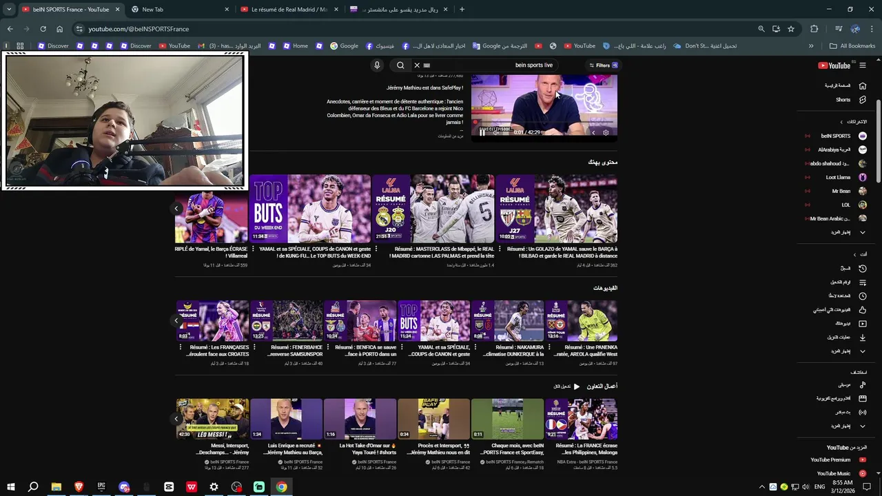Open TOP BUTS du week-end video thumbnail
The image size is (882, 496).
[310, 208]
